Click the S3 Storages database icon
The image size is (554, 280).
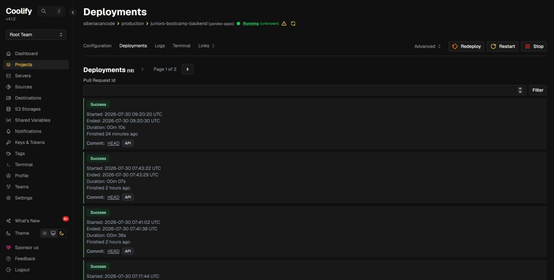click(x=9, y=109)
